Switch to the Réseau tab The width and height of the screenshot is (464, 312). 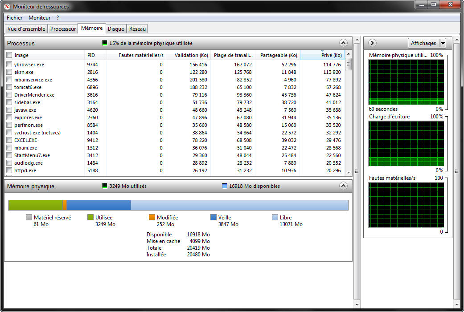[x=138, y=28]
